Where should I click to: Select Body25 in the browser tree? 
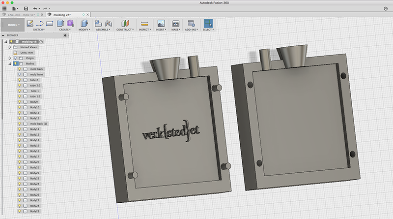(x=34, y=189)
